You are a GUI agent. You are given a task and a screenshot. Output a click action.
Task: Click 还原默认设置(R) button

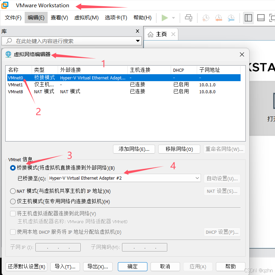coord(26,267)
